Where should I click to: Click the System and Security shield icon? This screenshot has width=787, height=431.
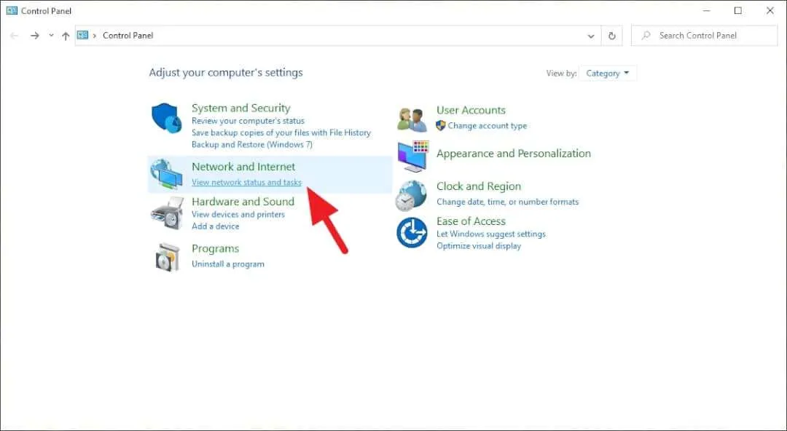(x=166, y=119)
